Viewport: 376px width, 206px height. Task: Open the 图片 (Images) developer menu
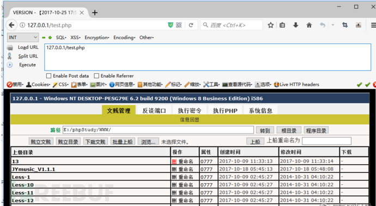tap(98, 84)
